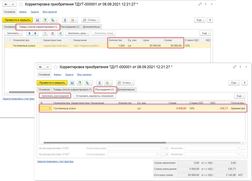
Task: Select the Товары (после корректировки) tab in front window
Action: 73,89
